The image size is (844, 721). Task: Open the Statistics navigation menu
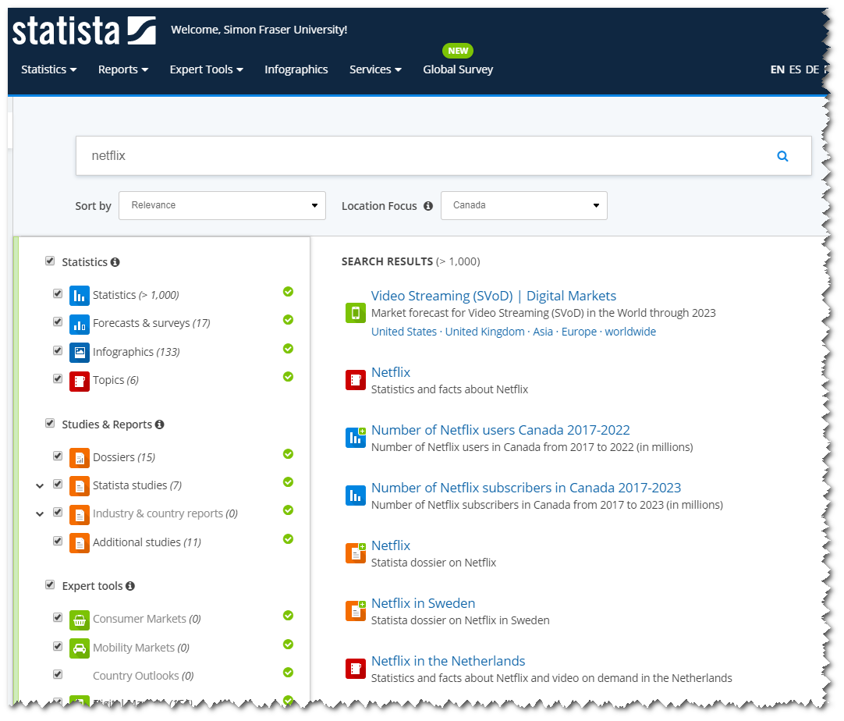click(x=49, y=69)
